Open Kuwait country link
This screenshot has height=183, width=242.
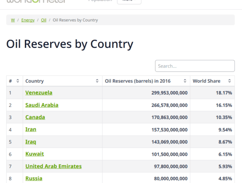click(x=35, y=154)
